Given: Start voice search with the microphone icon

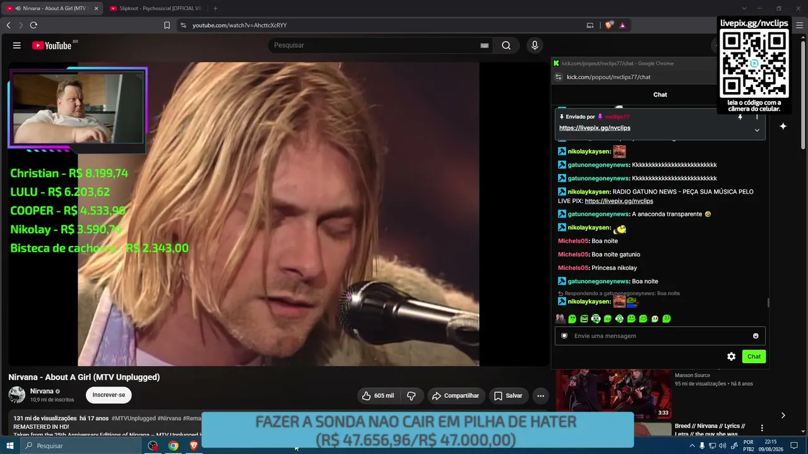Looking at the screenshot, I should click(x=535, y=45).
